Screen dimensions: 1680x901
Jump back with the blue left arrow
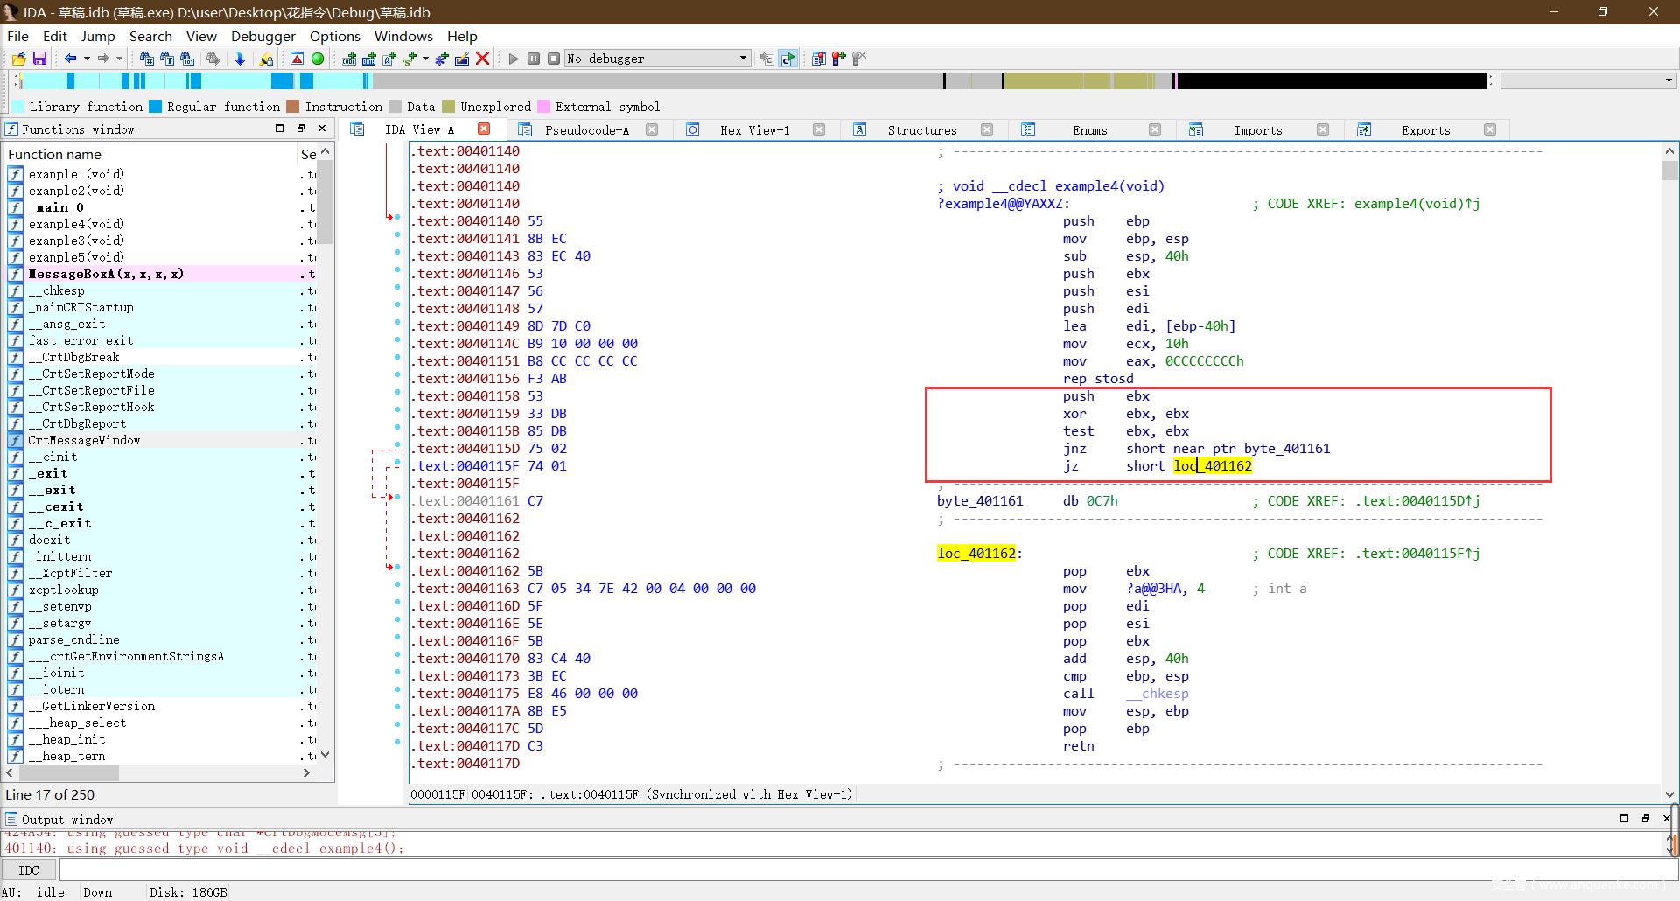70,59
